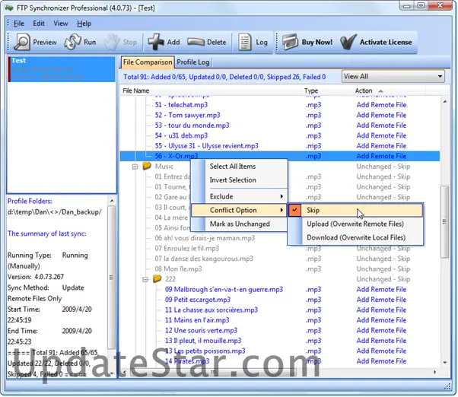Click the Buy Now credit card icon
This screenshot has width=458, height=397.
tap(290, 42)
